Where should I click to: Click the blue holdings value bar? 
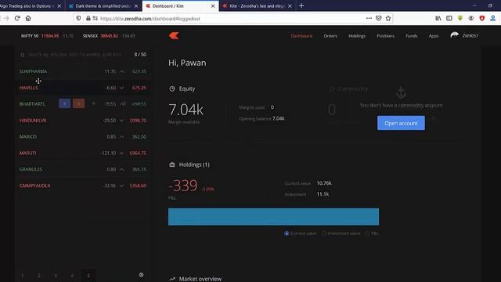(273, 217)
